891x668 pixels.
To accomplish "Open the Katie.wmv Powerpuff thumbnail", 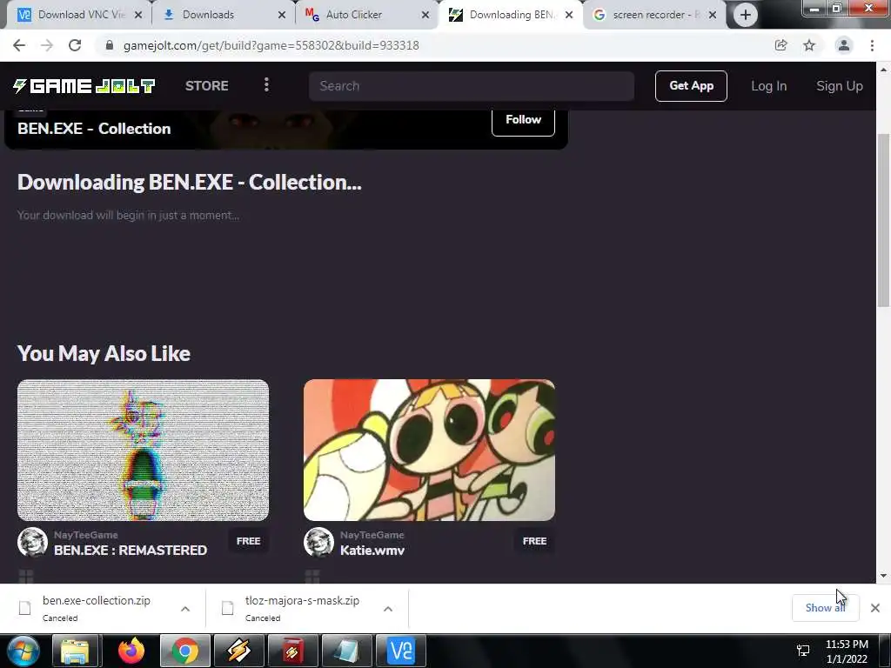I will pos(429,450).
